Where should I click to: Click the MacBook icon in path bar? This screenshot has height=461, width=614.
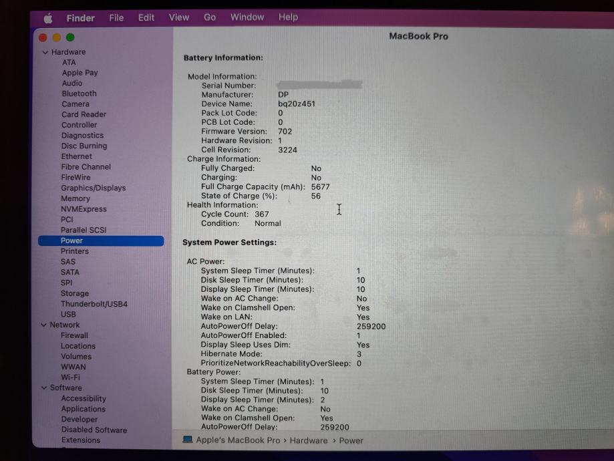click(x=188, y=440)
